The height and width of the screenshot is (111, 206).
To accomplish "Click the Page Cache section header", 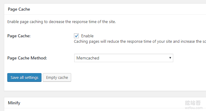I will (x=19, y=9).
